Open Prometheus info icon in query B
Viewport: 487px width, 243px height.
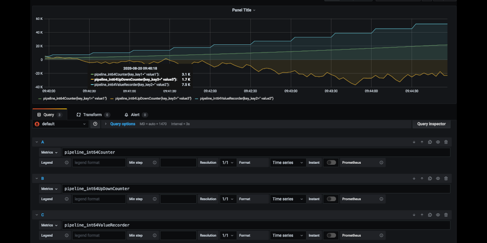click(x=381, y=199)
